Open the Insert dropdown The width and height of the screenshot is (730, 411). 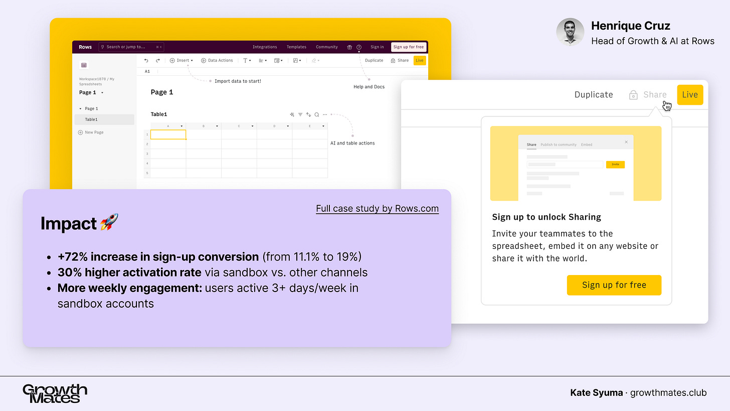click(x=181, y=60)
